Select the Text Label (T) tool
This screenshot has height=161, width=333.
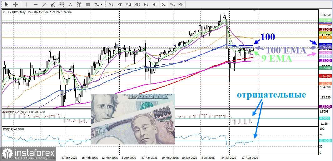pos(79,4)
